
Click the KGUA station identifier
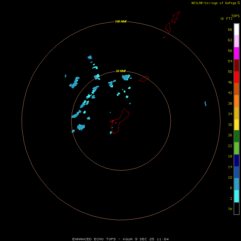(128, 239)
